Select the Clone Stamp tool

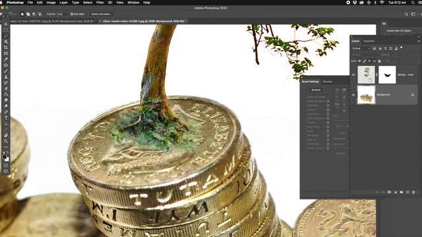point(6,77)
